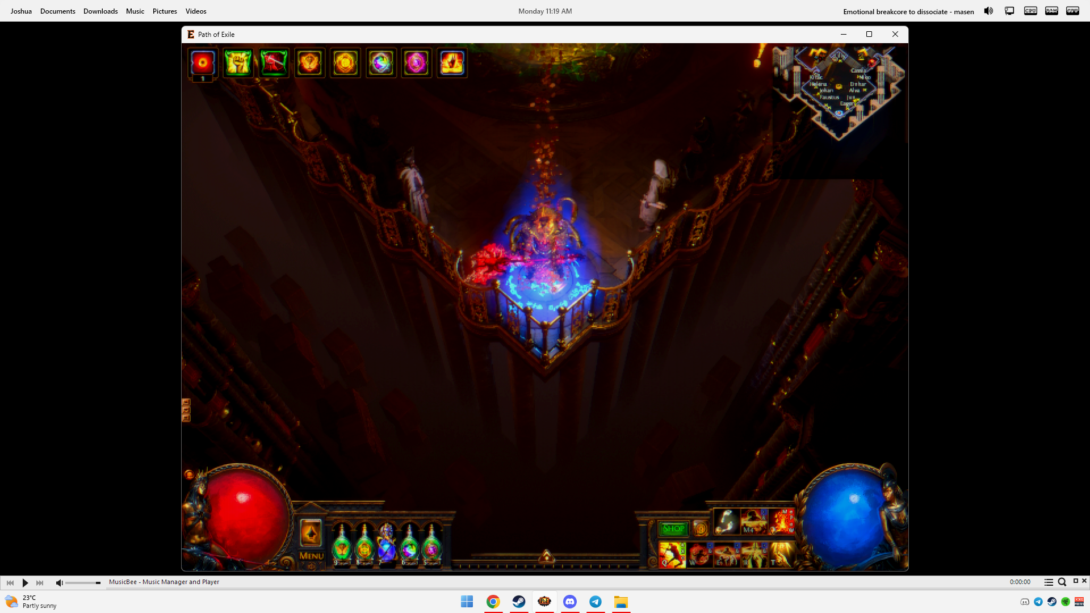
Task: Select the M4 skill slot
Action: [754, 522]
